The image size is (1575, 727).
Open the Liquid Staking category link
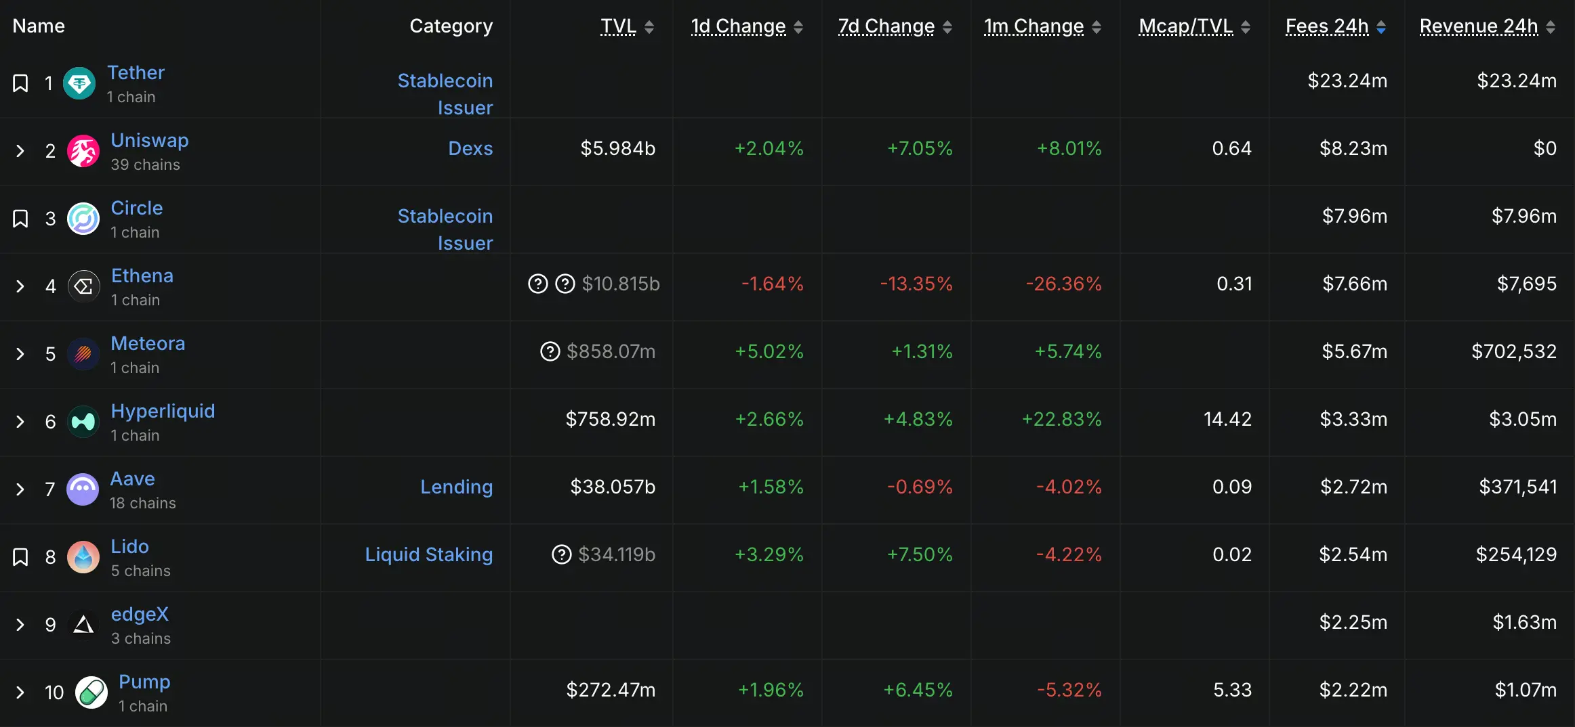tap(429, 554)
